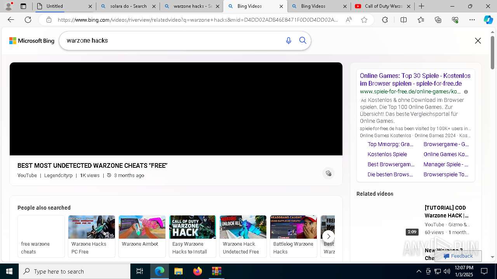Open Microsoft Edge taskbar icon
Viewport: 497px width, 279px height.
[160, 271]
